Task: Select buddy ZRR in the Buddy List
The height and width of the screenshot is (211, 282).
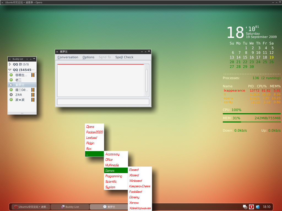Action: click(22, 95)
